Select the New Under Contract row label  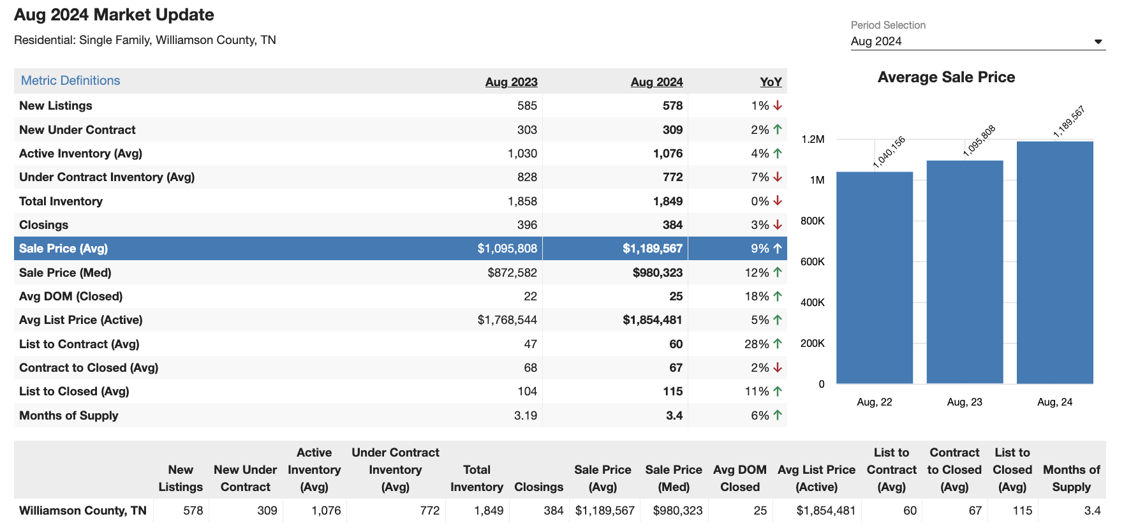[x=77, y=129]
